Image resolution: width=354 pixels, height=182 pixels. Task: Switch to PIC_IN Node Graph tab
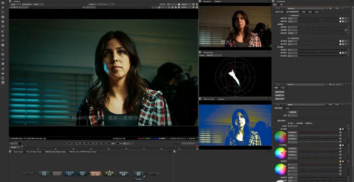(x=34, y=152)
